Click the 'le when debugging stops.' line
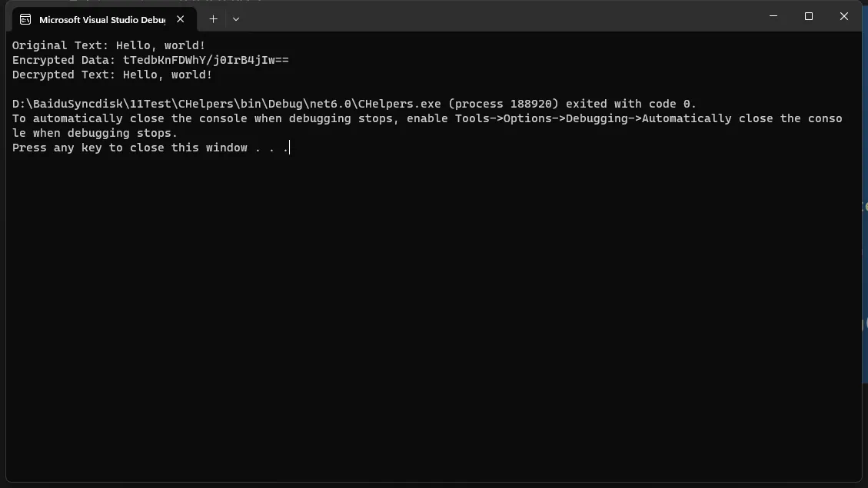This screenshot has width=868, height=488. pos(95,134)
